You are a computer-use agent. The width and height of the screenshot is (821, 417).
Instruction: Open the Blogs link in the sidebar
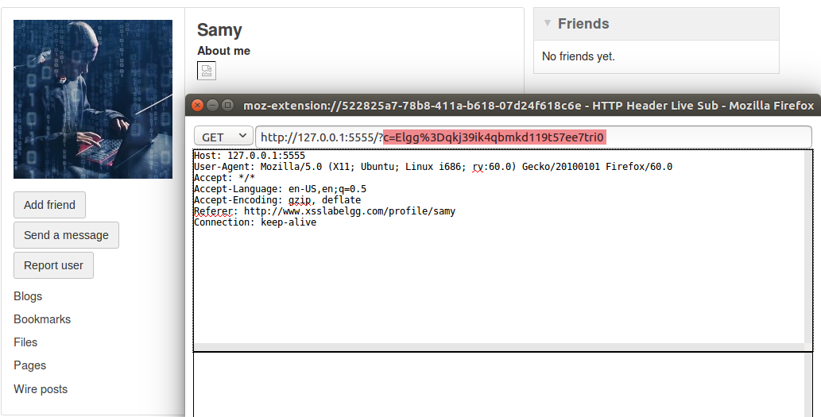[28, 296]
